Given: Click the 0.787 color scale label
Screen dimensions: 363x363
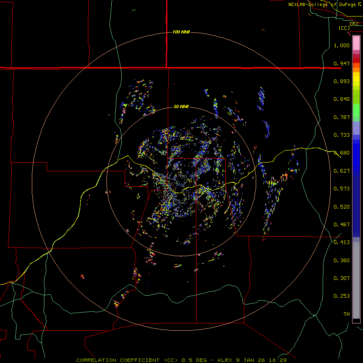Looking at the screenshot, I should click(342, 117).
